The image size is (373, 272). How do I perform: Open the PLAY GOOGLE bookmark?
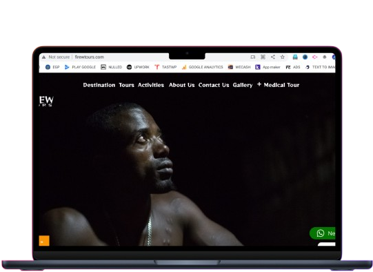pyautogui.click(x=80, y=67)
